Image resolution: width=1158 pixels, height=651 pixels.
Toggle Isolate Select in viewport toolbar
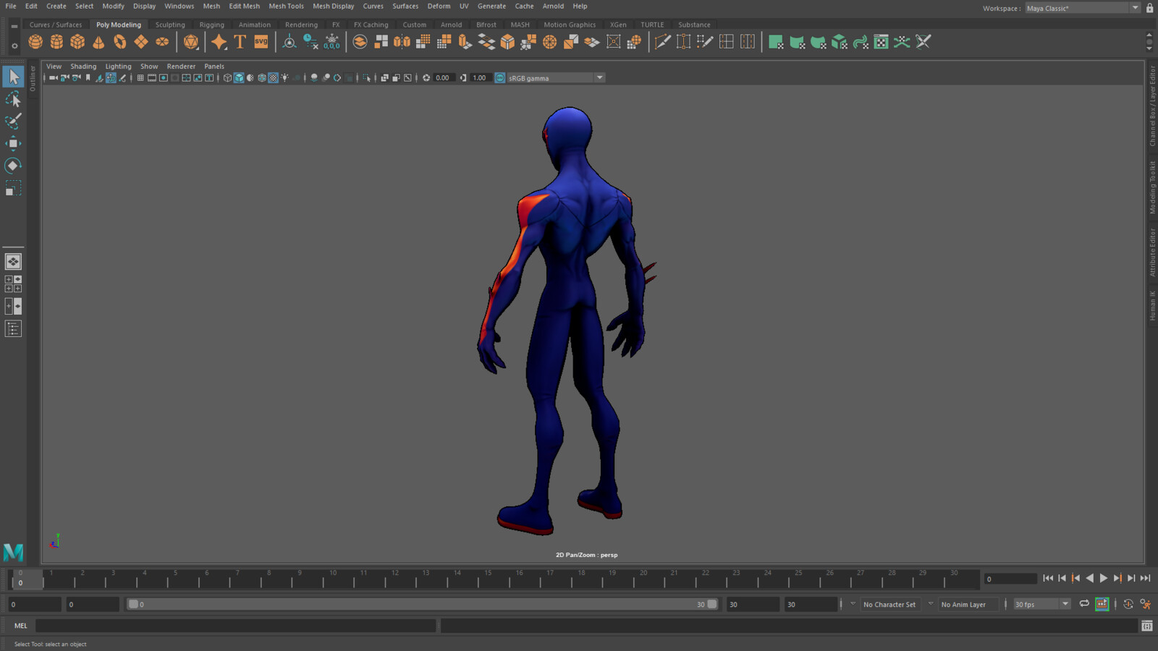(x=368, y=78)
